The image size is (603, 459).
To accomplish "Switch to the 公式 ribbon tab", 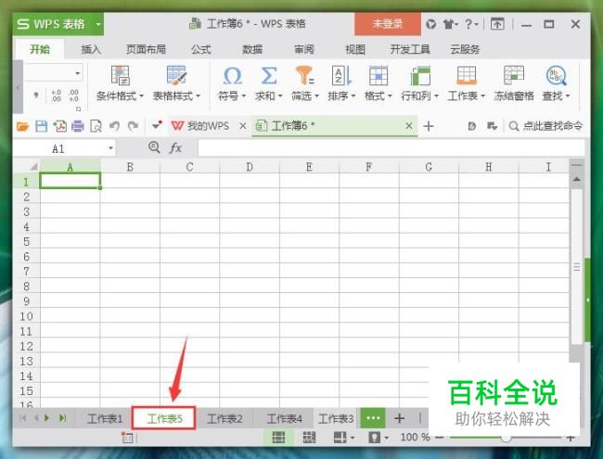I will pos(201,49).
